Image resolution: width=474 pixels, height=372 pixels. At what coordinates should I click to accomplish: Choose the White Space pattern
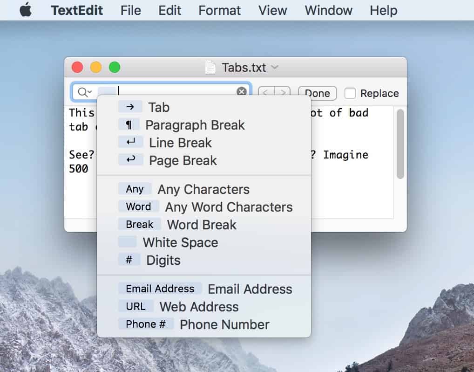click(204, 242)
